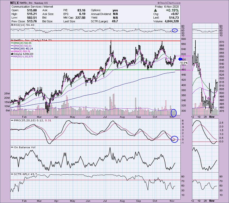Click the Open value '515.00'

[x=32, y=10]
